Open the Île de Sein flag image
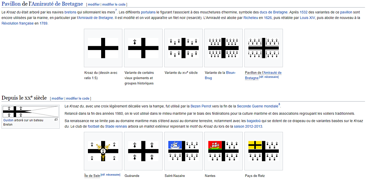 pos(103,151)
